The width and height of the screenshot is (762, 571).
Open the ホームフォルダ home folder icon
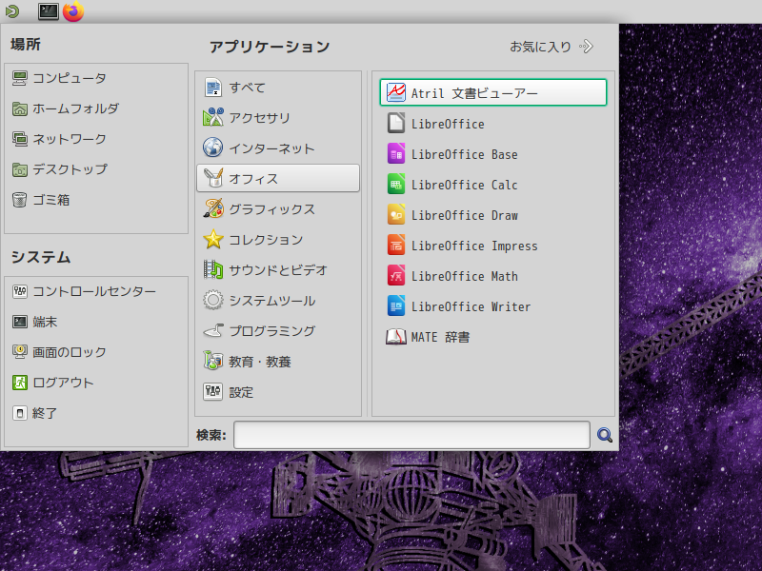[x=19, y=108]
